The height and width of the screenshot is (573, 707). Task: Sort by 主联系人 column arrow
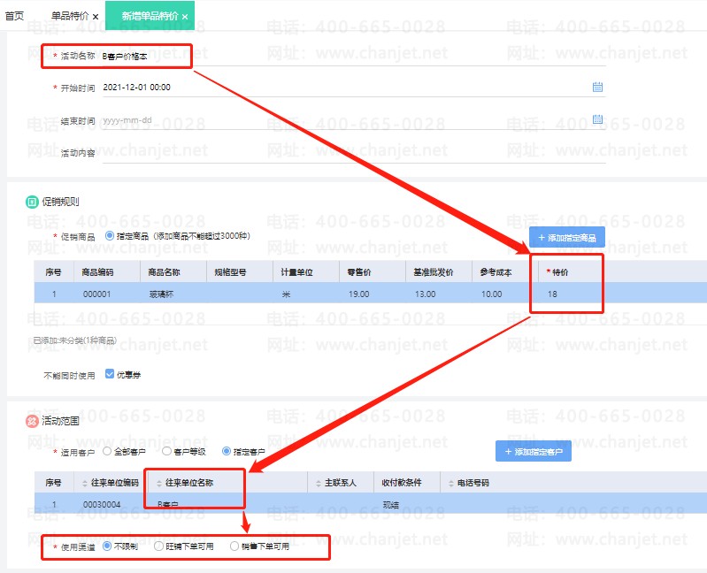coord(319,484)
